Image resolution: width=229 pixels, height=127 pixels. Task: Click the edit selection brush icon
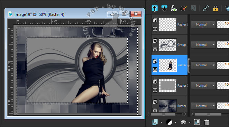[184, 8]
